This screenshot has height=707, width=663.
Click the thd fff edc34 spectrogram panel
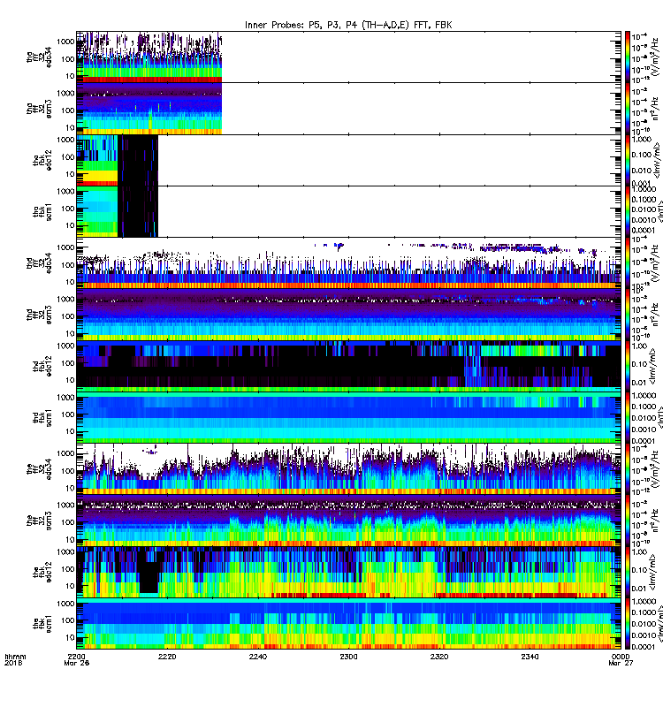tap(348, 262)
